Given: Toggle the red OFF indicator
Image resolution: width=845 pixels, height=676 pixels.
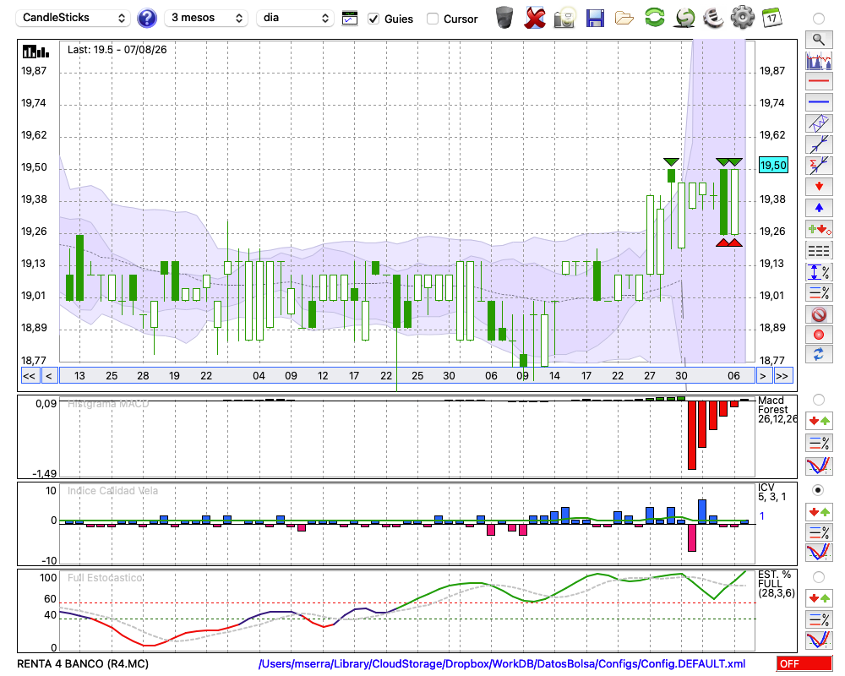Looking at the screenshot, I should (804, 663).
